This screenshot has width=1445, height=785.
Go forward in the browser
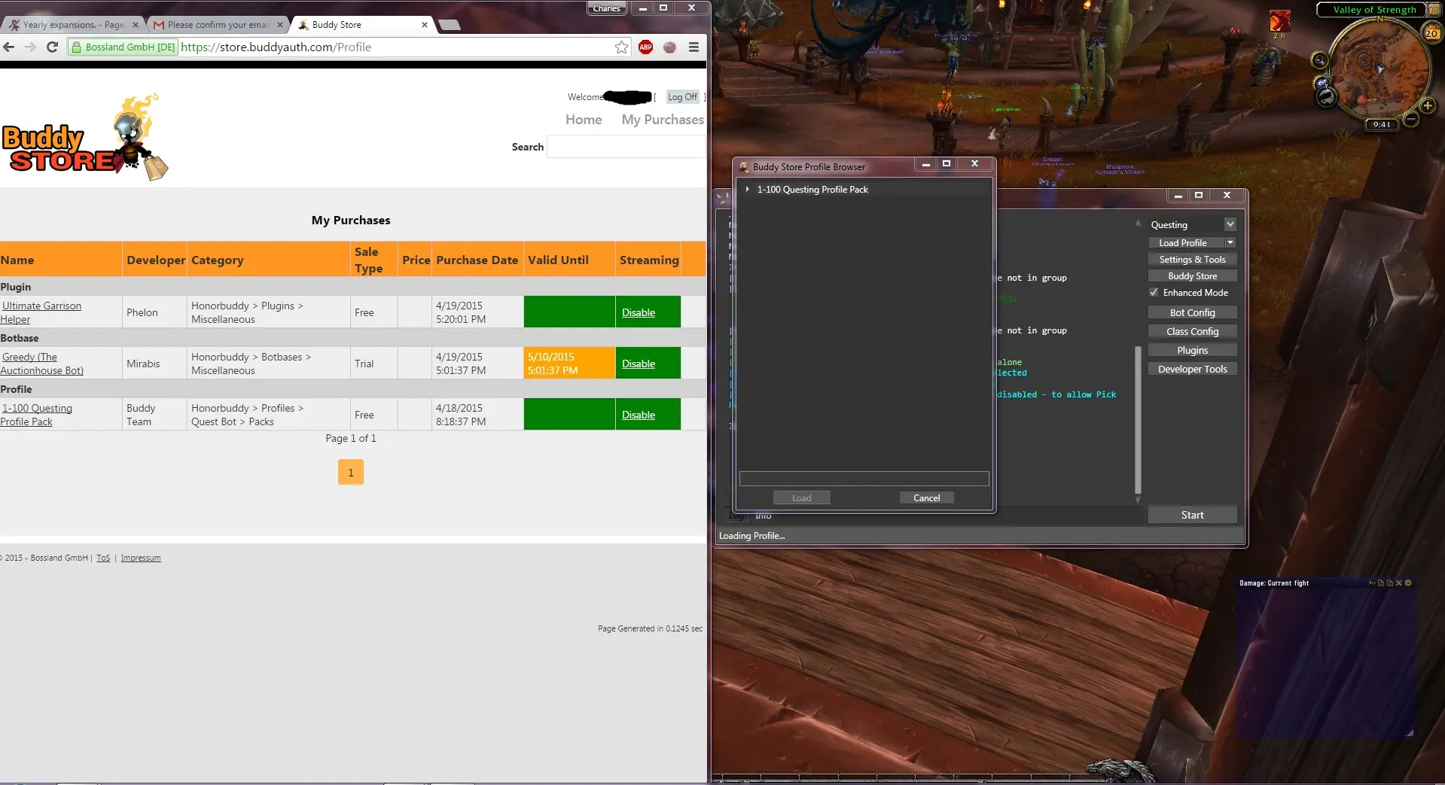30,47
